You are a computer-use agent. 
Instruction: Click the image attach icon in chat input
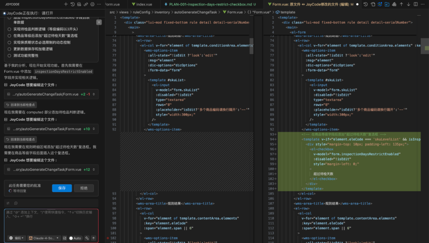tap(65, 238)
